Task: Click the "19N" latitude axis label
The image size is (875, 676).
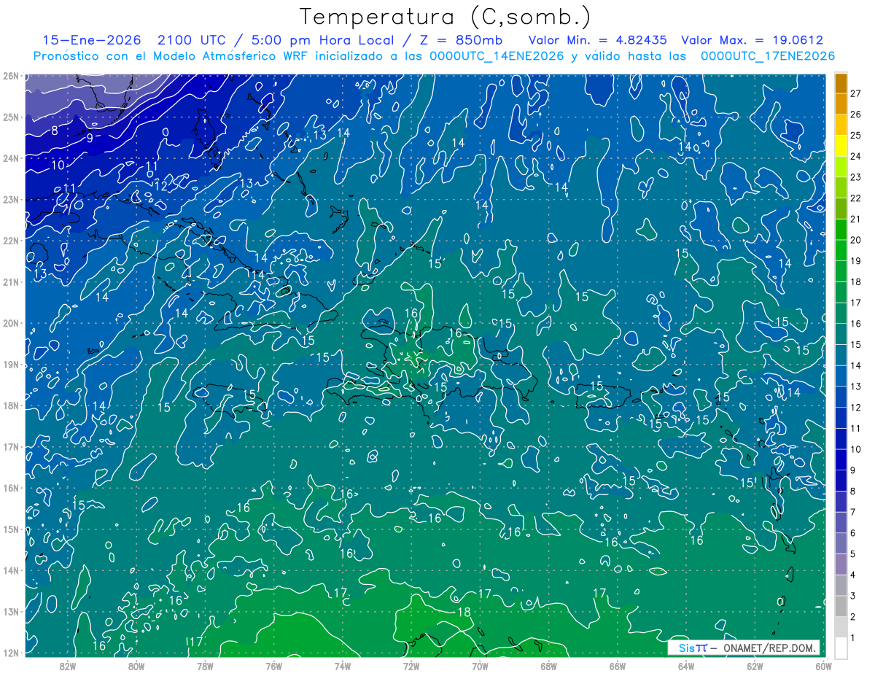Action: [11, 364]
